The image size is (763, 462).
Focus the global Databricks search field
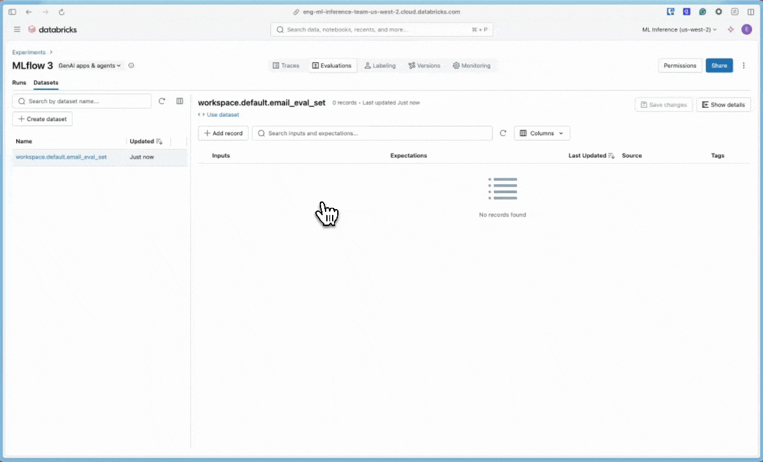click(x=381, y=30)
